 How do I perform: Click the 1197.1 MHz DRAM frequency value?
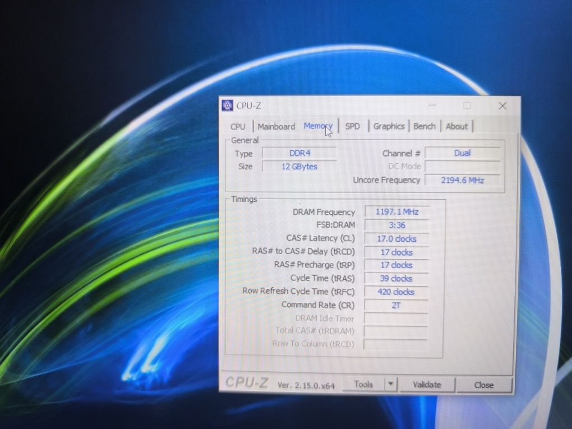(397, 212)
